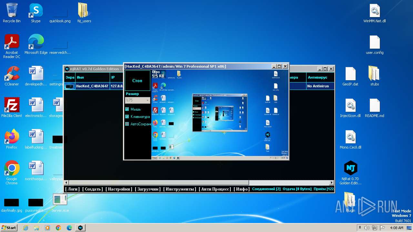Show hidden system tray icons
The width and height of the screenshot is (413, 232).
(x=359, y=228)
